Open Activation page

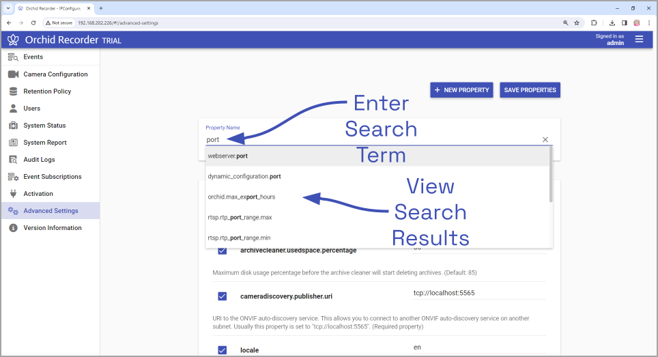(x=38, y=194)
